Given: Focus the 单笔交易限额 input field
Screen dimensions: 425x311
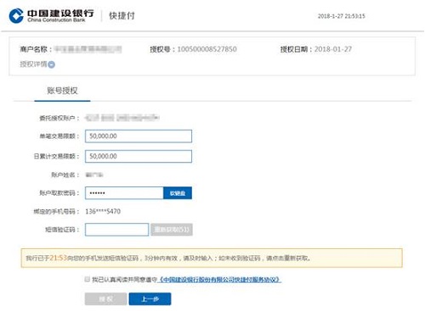Looking at the screenshot, I should [x=139, y=136].
